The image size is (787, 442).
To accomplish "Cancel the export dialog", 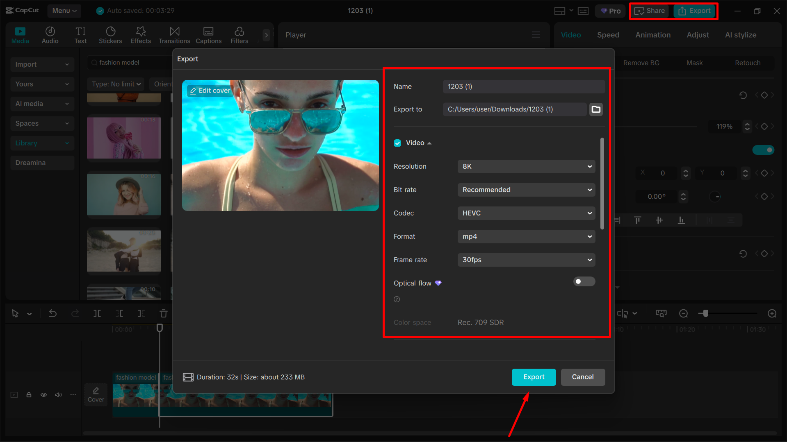I will 583,377.
